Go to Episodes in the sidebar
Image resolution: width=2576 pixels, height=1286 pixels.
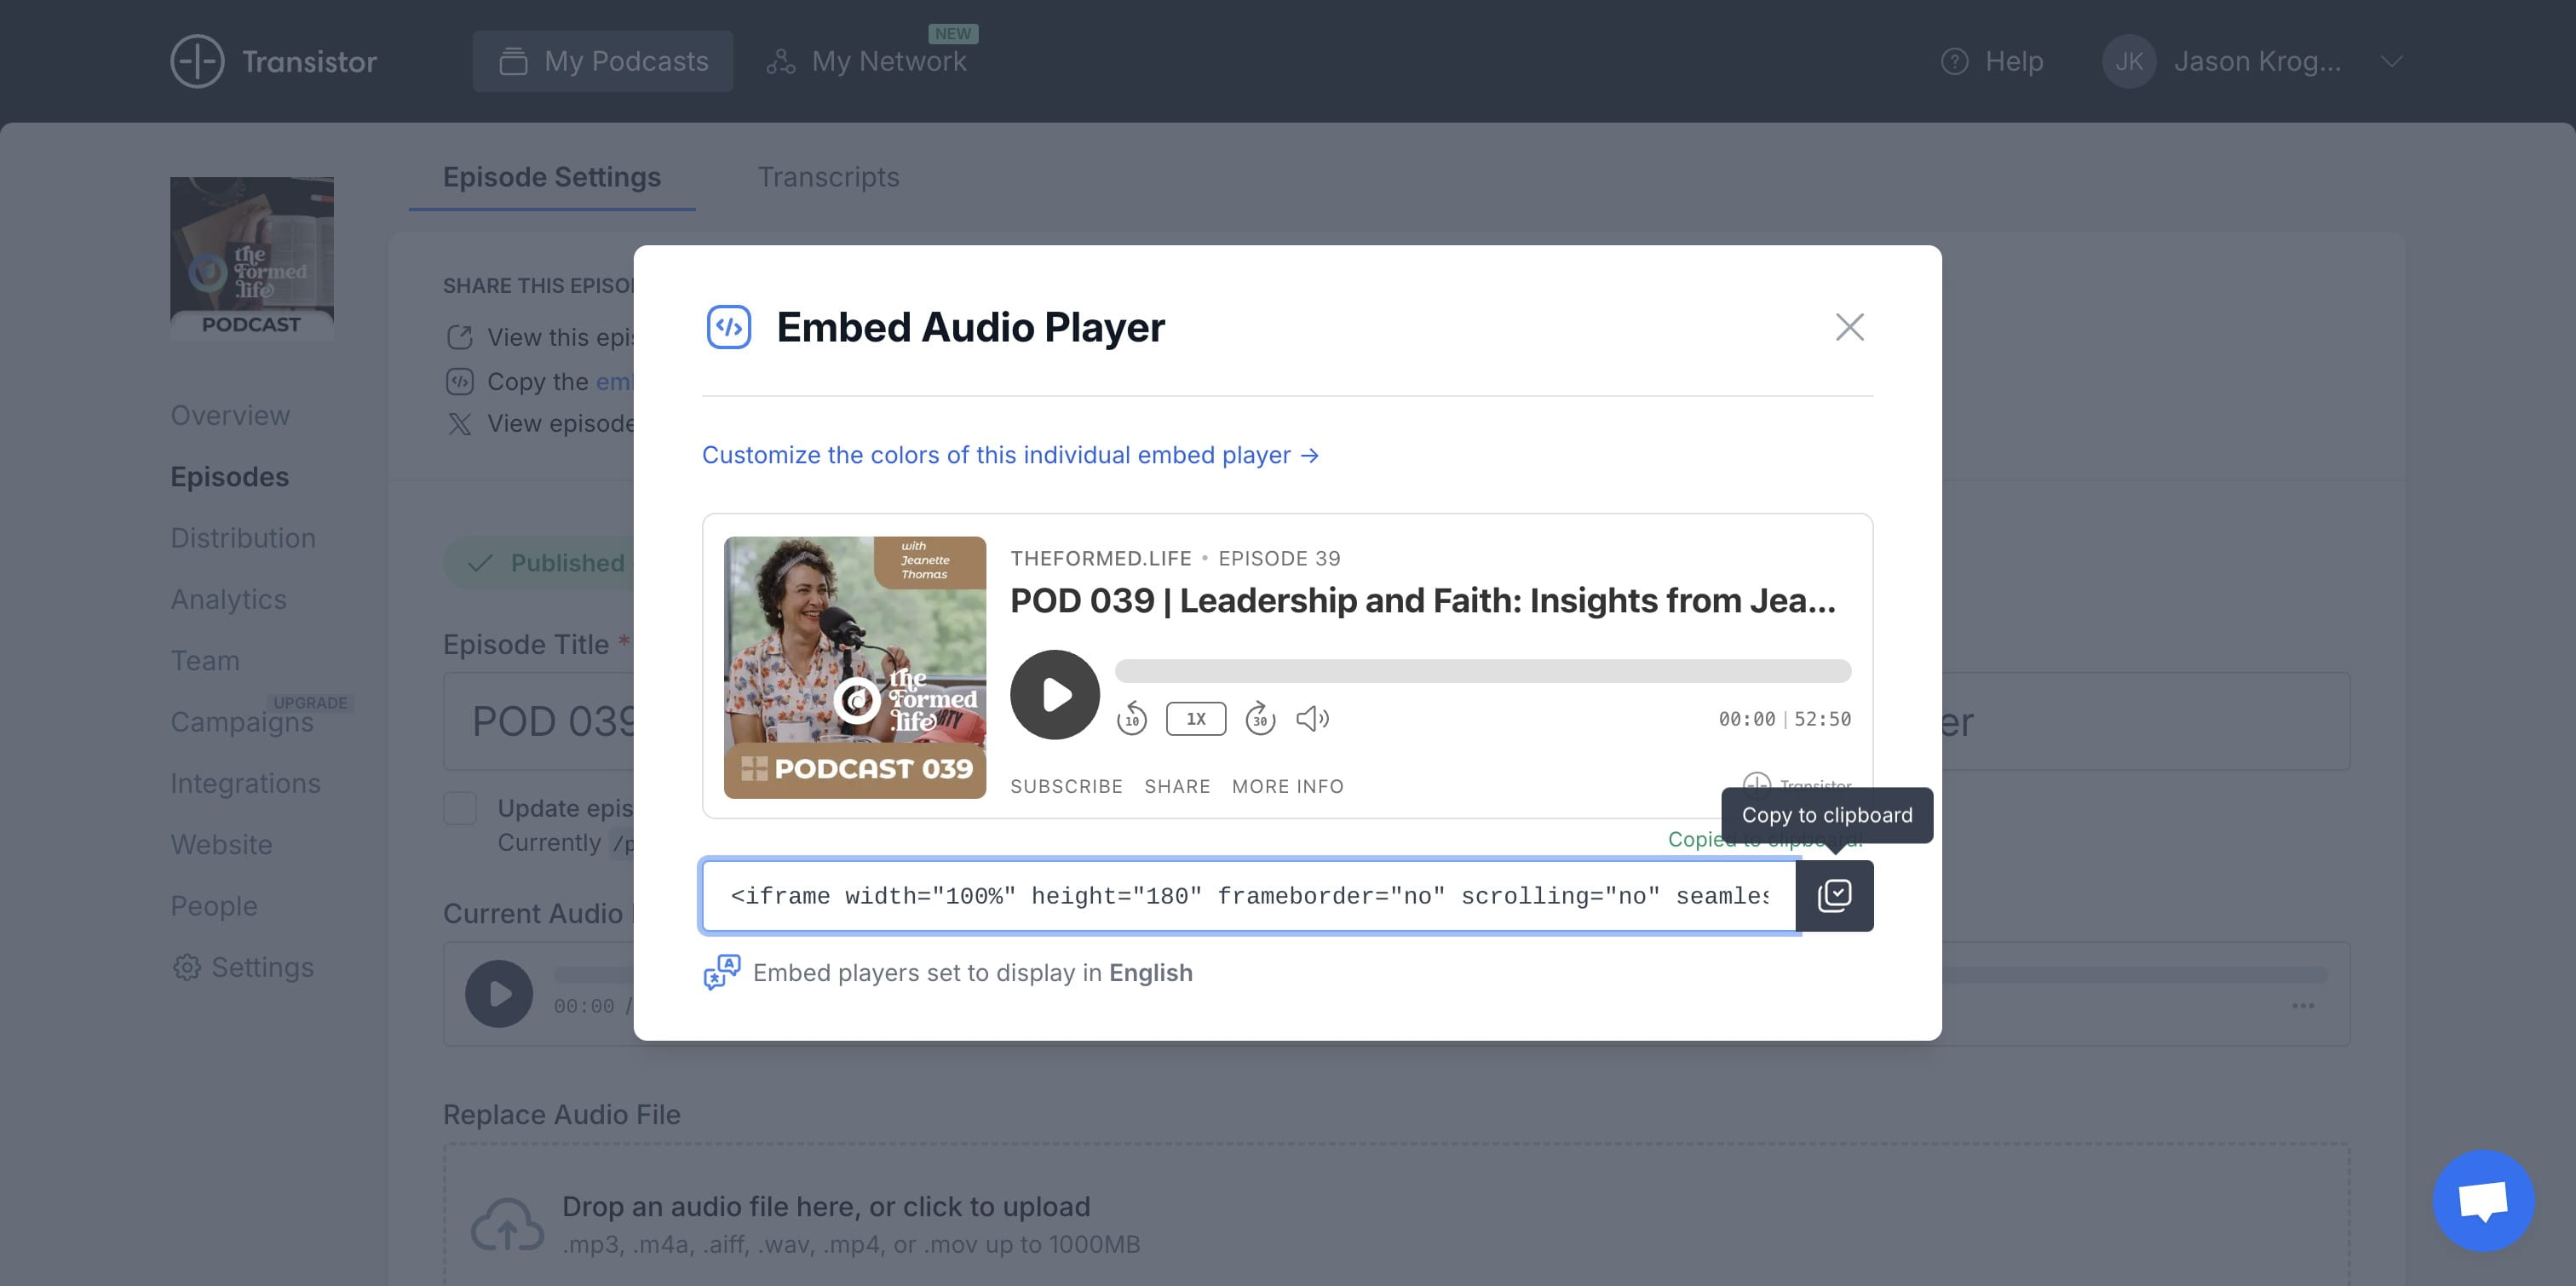tap(229, 476)
